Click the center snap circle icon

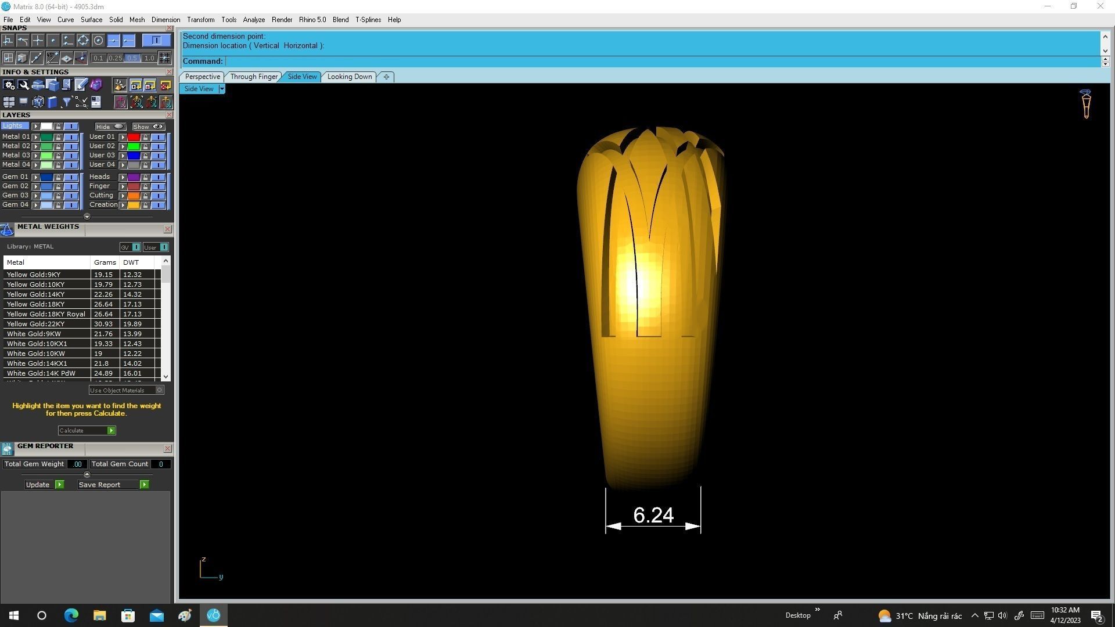coord(98,40)
